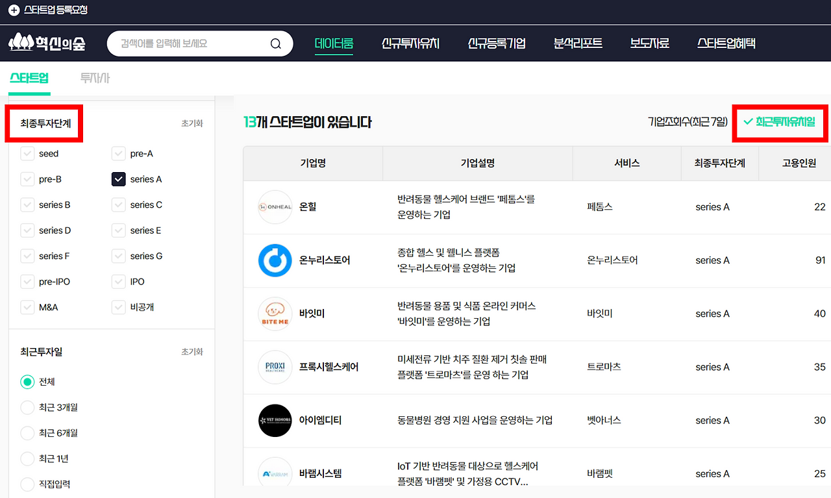This screenshot has height=498, width=831.
Task: Reset the 최종투자단계 filter with 초기화
Action: 192,123
